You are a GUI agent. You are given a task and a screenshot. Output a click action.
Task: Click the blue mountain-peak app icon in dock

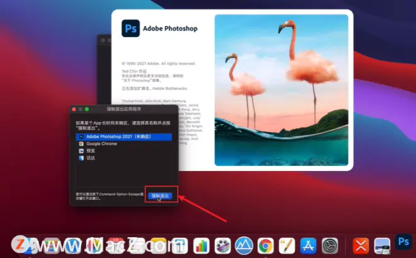coord(244,246)
